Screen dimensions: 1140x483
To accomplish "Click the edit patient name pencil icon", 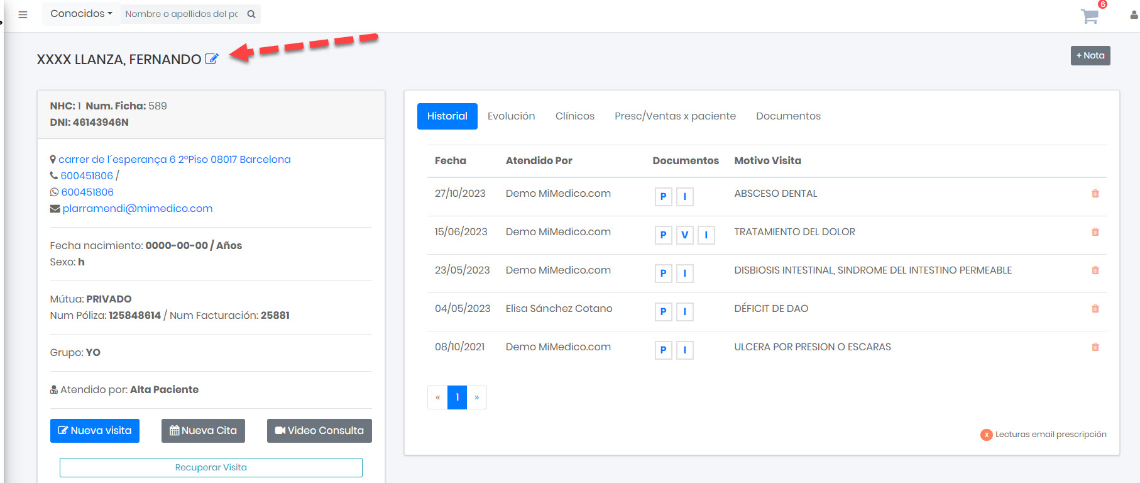I will [x=212, y=59].
